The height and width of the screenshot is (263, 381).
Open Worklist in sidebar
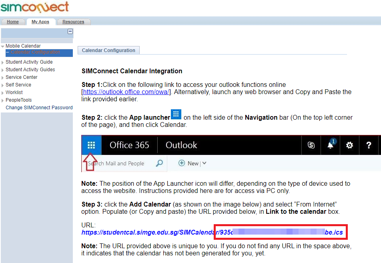coord(14,92)
